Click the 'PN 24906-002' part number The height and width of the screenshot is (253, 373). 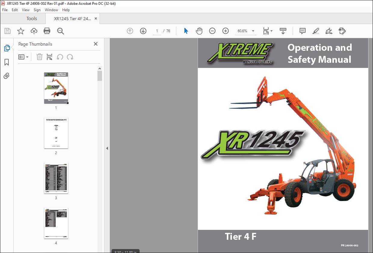350,245
